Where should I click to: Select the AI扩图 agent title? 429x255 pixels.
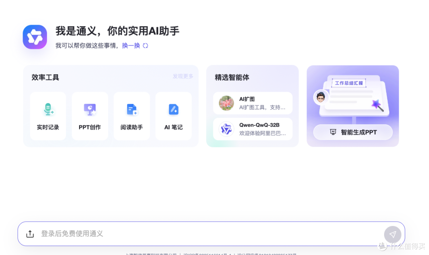pyautogui.click(x=247, y=99)
